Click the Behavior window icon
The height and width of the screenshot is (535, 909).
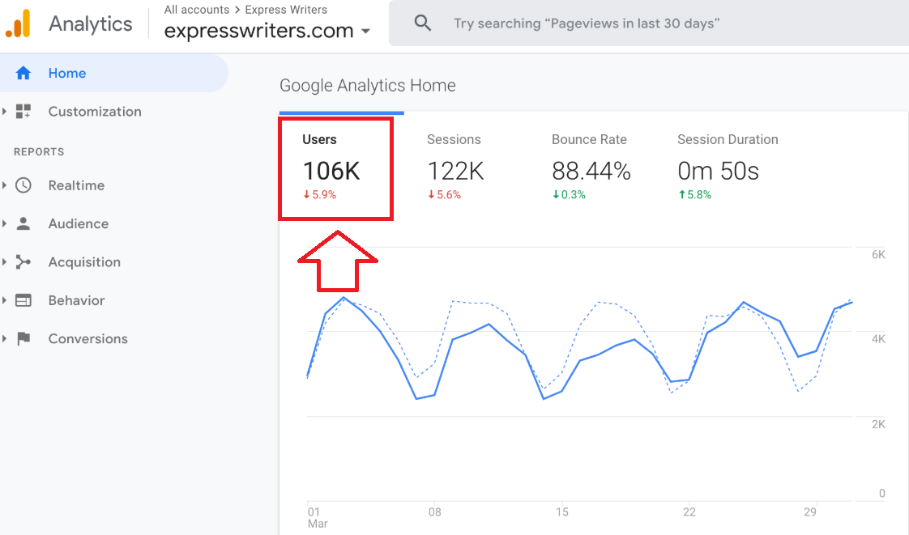pos(23,300)
